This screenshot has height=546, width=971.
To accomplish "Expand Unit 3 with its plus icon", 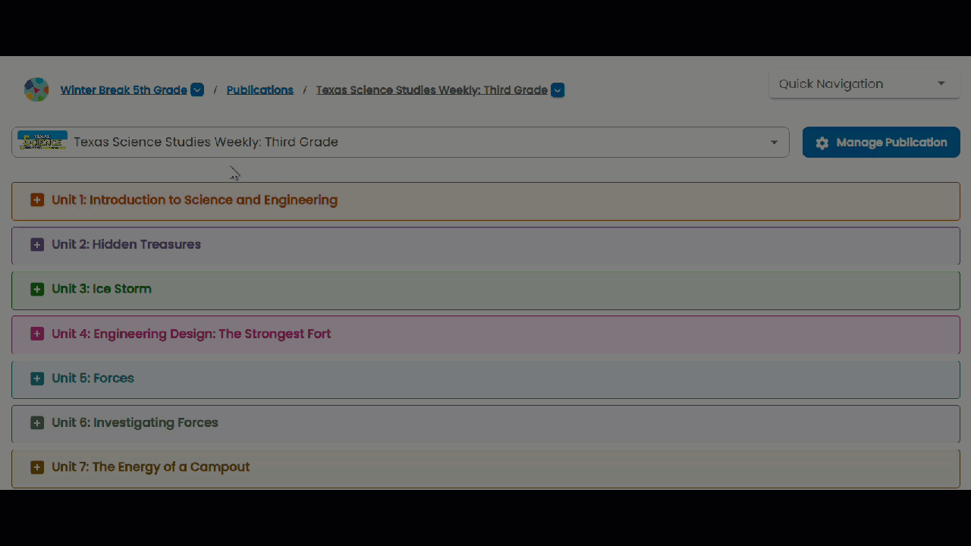I will pos(37,289).
